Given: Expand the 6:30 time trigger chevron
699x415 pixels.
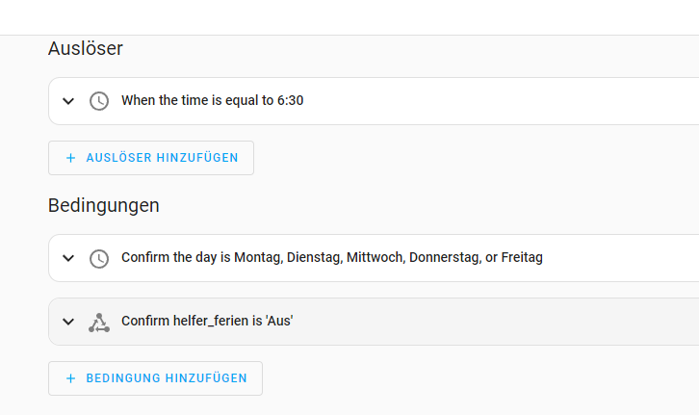Looking at the screenshot, I should coord(68,101).
